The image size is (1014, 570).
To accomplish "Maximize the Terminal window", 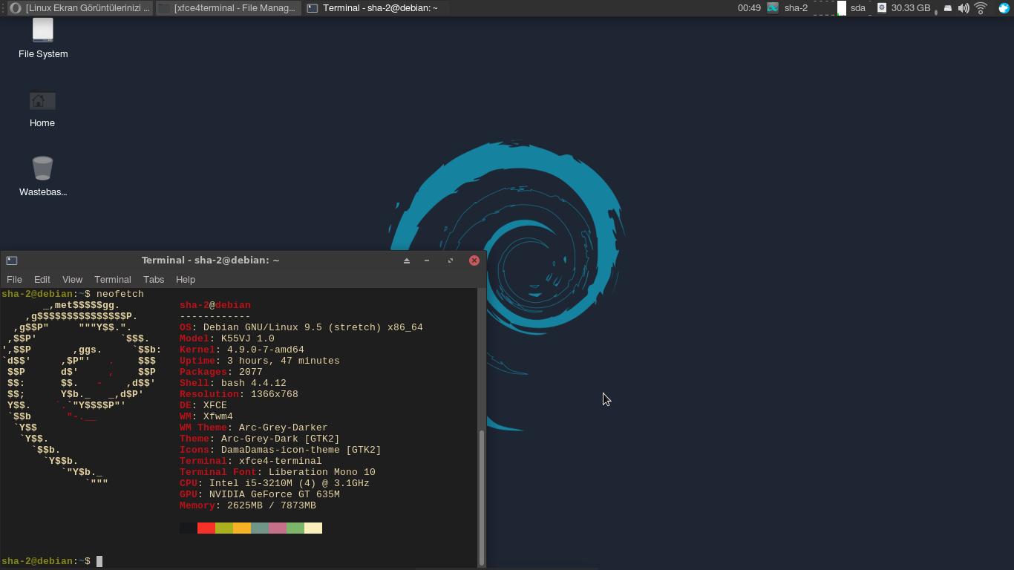I will pos(451,261).
